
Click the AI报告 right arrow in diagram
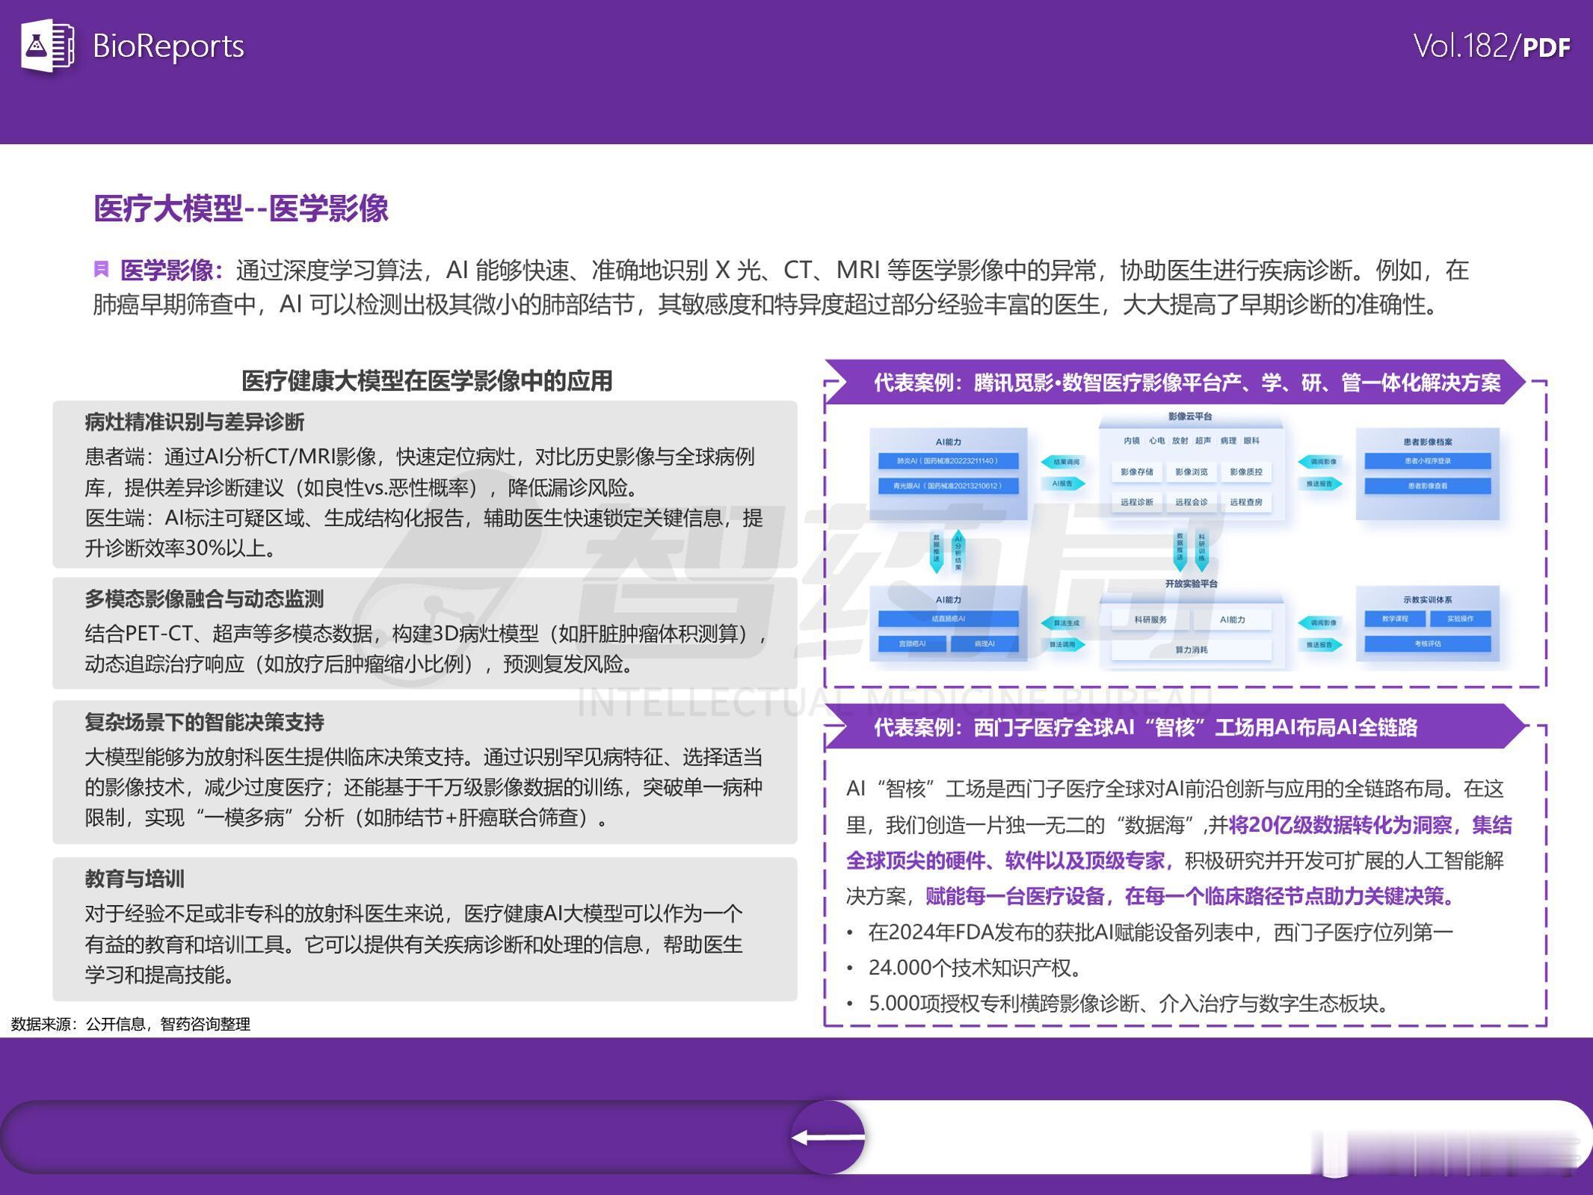pyautogui.click(x=1063, y=484)
